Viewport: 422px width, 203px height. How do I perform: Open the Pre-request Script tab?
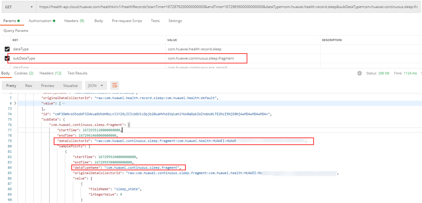coord(127,21)
